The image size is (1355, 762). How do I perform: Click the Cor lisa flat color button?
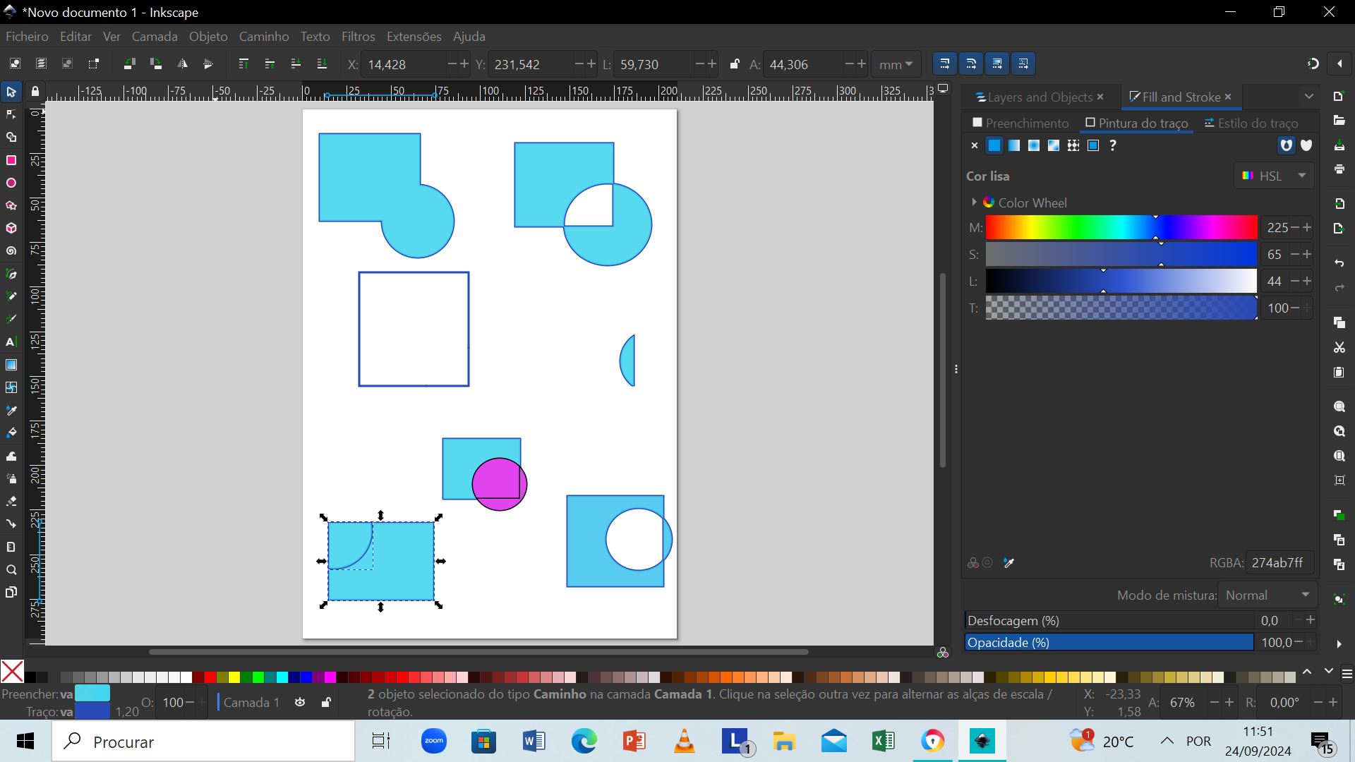pos(995,145)
